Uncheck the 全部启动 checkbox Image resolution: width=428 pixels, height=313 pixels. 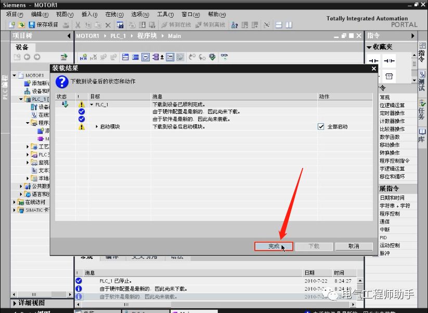pos(321,126)
